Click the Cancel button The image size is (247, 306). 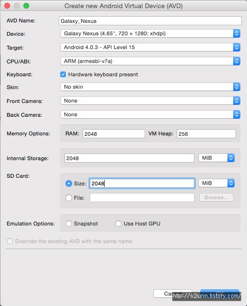pyautogui.click(x=172, y=294)
